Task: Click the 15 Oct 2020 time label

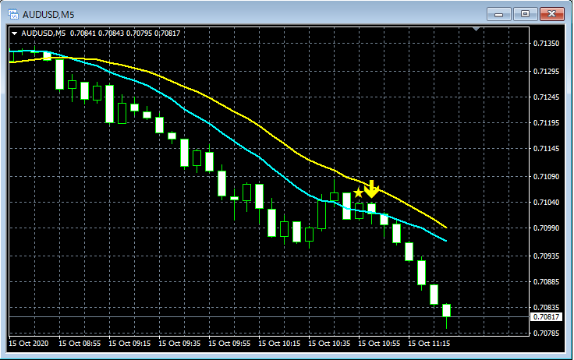Action: pyautogui.click(x=29, y=344)
